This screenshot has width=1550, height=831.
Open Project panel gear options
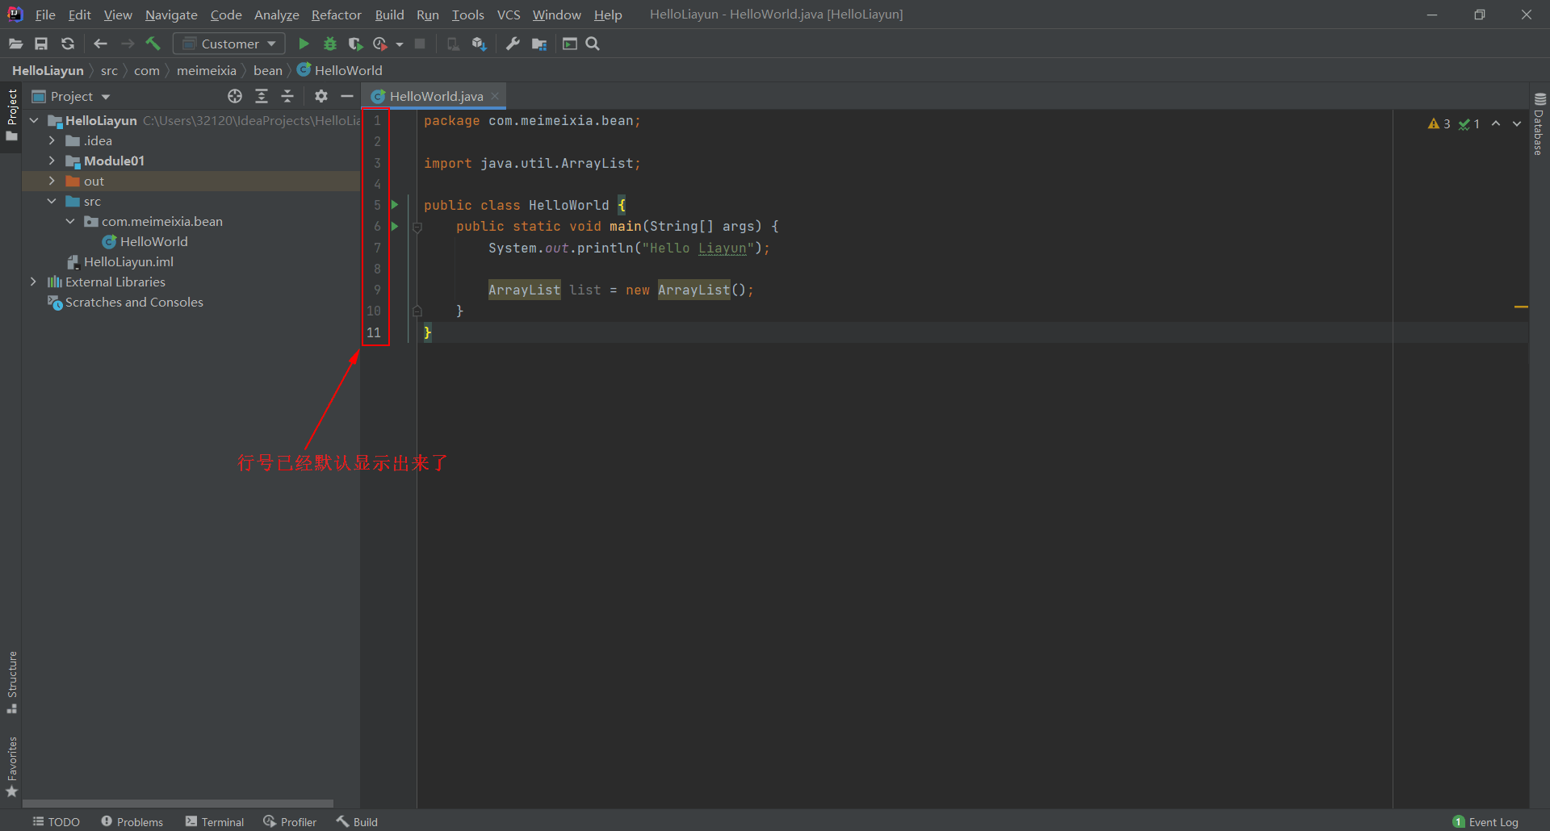pos(321,96)
